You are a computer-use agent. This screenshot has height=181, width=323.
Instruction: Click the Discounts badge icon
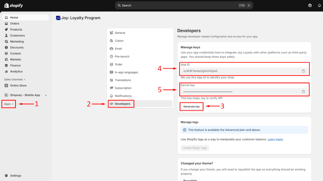coord(6,47)
